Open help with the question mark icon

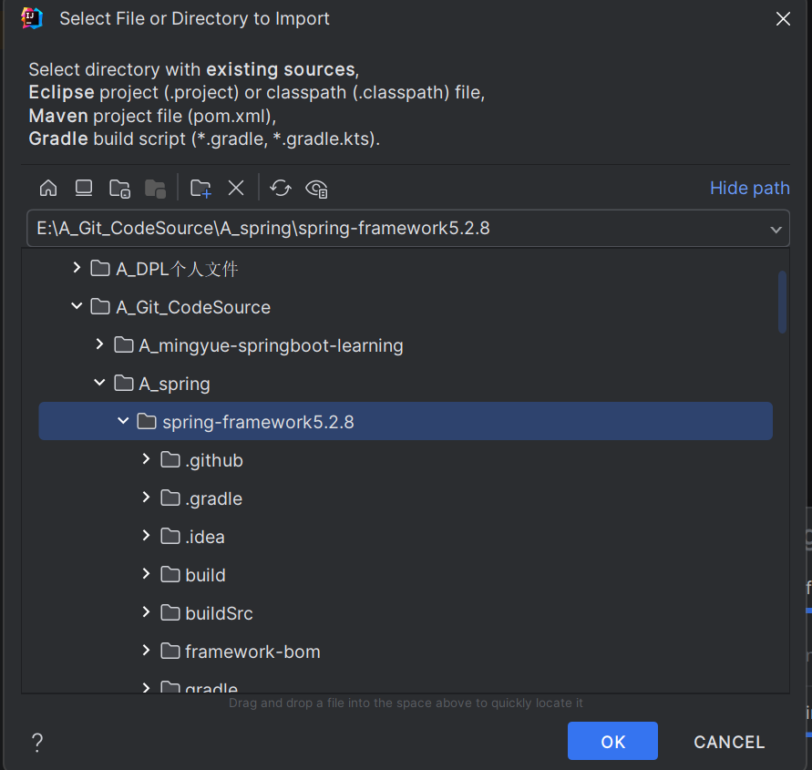pyautogui.click(x=37, y=742)
